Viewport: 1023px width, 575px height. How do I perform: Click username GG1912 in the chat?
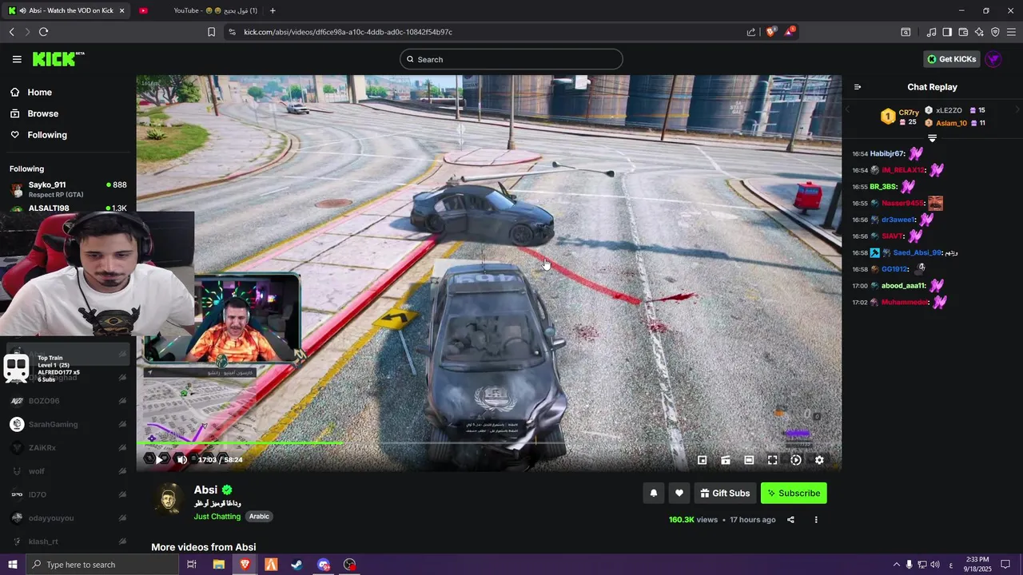(895, 269)
